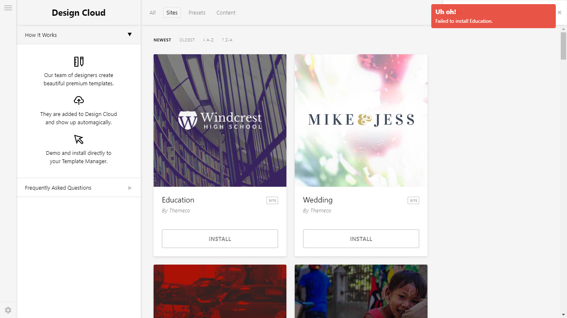Click 'By Themeco' under Education
The height and width of the screenshot is (318, 567).
coord(176,211)
